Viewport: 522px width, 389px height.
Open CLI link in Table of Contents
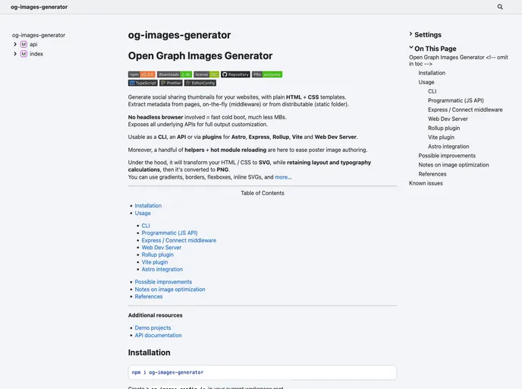[x=146, y=226]
